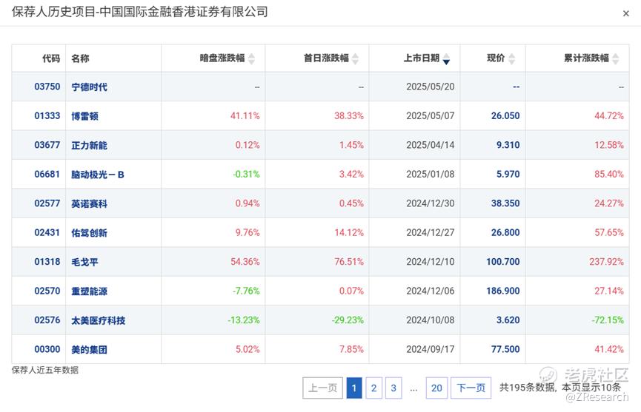Screen dimensions: 641x412
Task: Open 博雷顿 stock name
Action: point(84,116)
